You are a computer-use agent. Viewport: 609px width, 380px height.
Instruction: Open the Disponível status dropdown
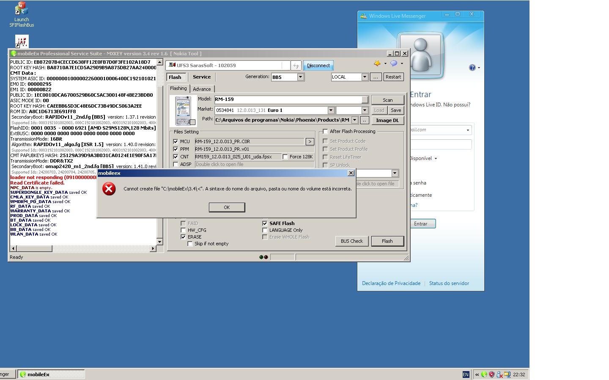pyautogui.click(x=436, y=159)
